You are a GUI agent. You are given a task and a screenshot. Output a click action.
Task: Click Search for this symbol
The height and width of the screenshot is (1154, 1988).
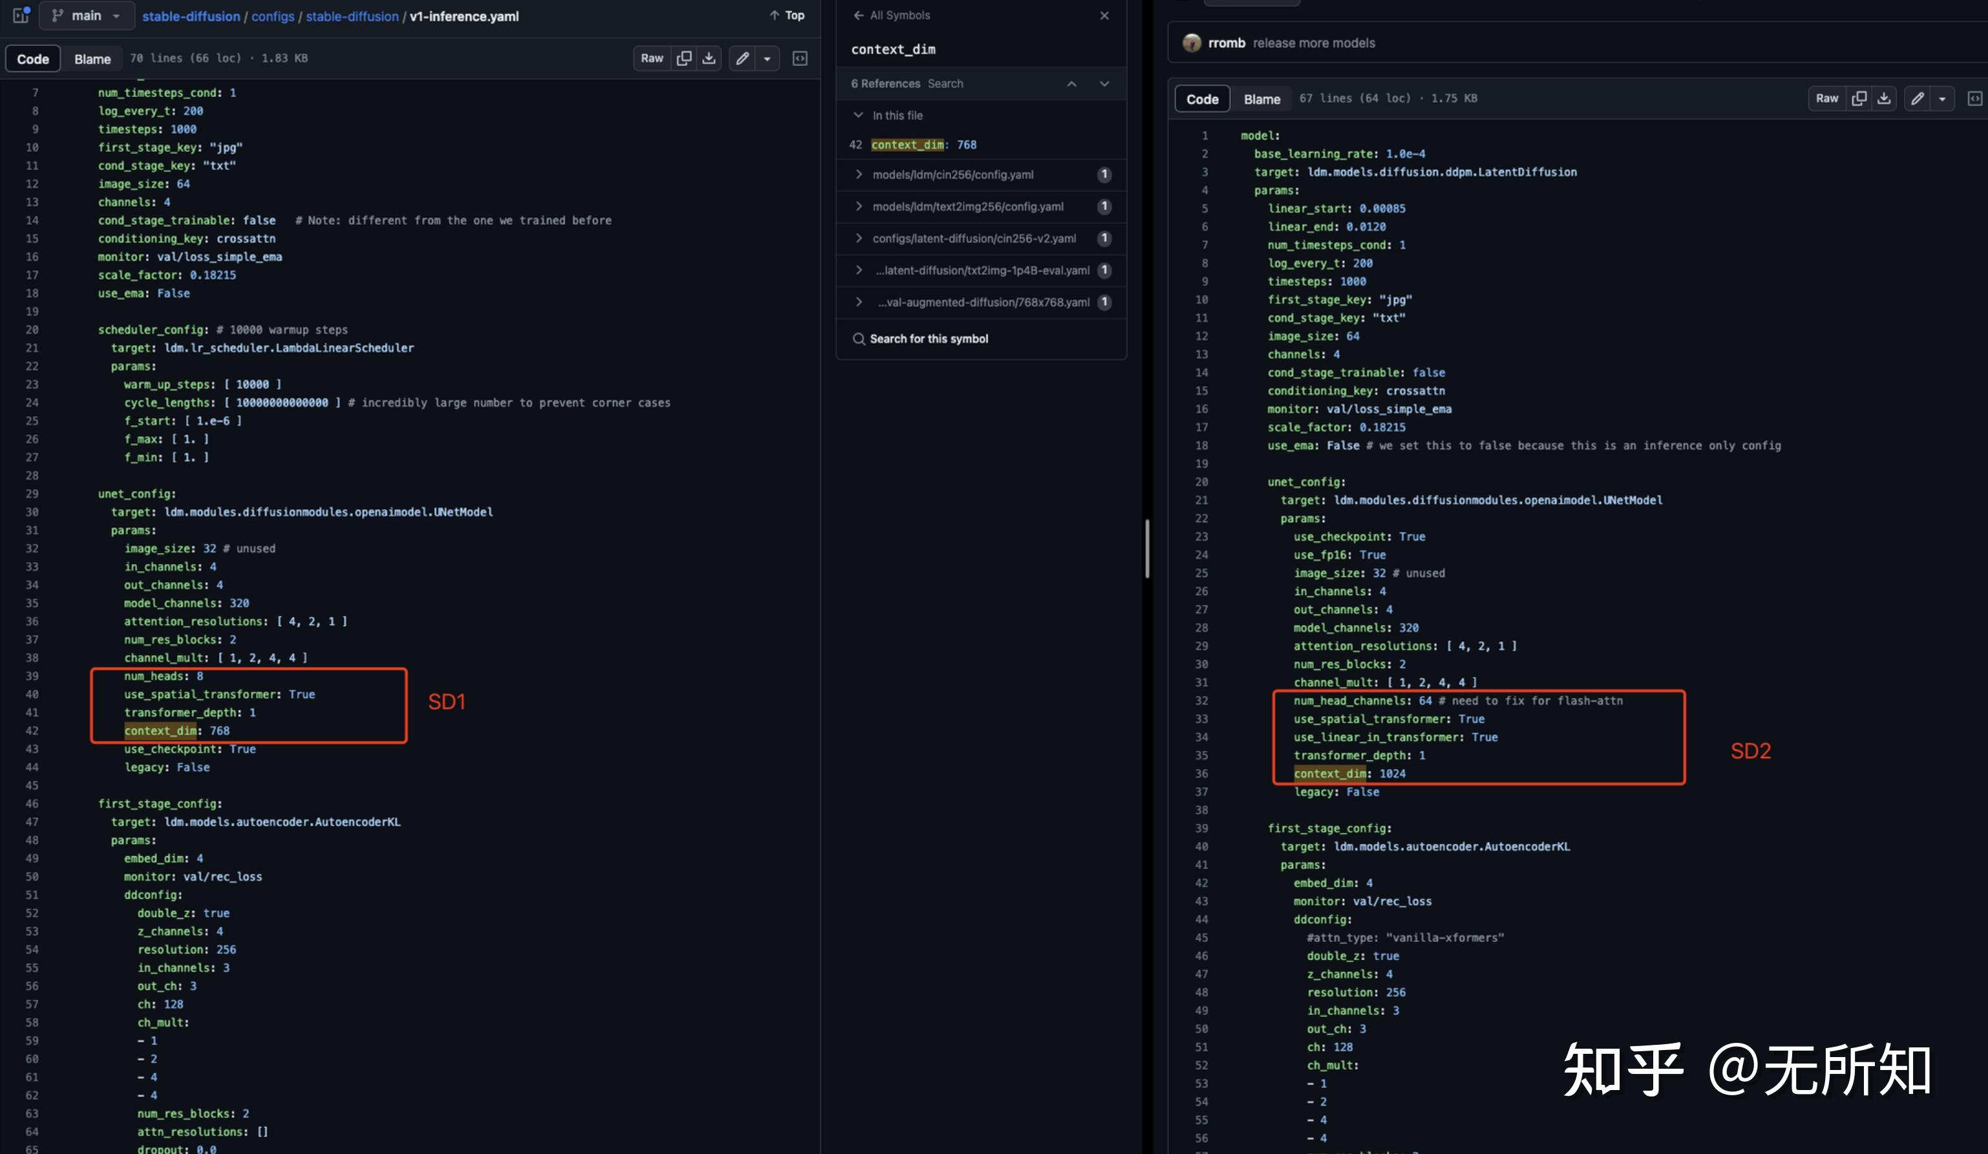pos(929,339)
